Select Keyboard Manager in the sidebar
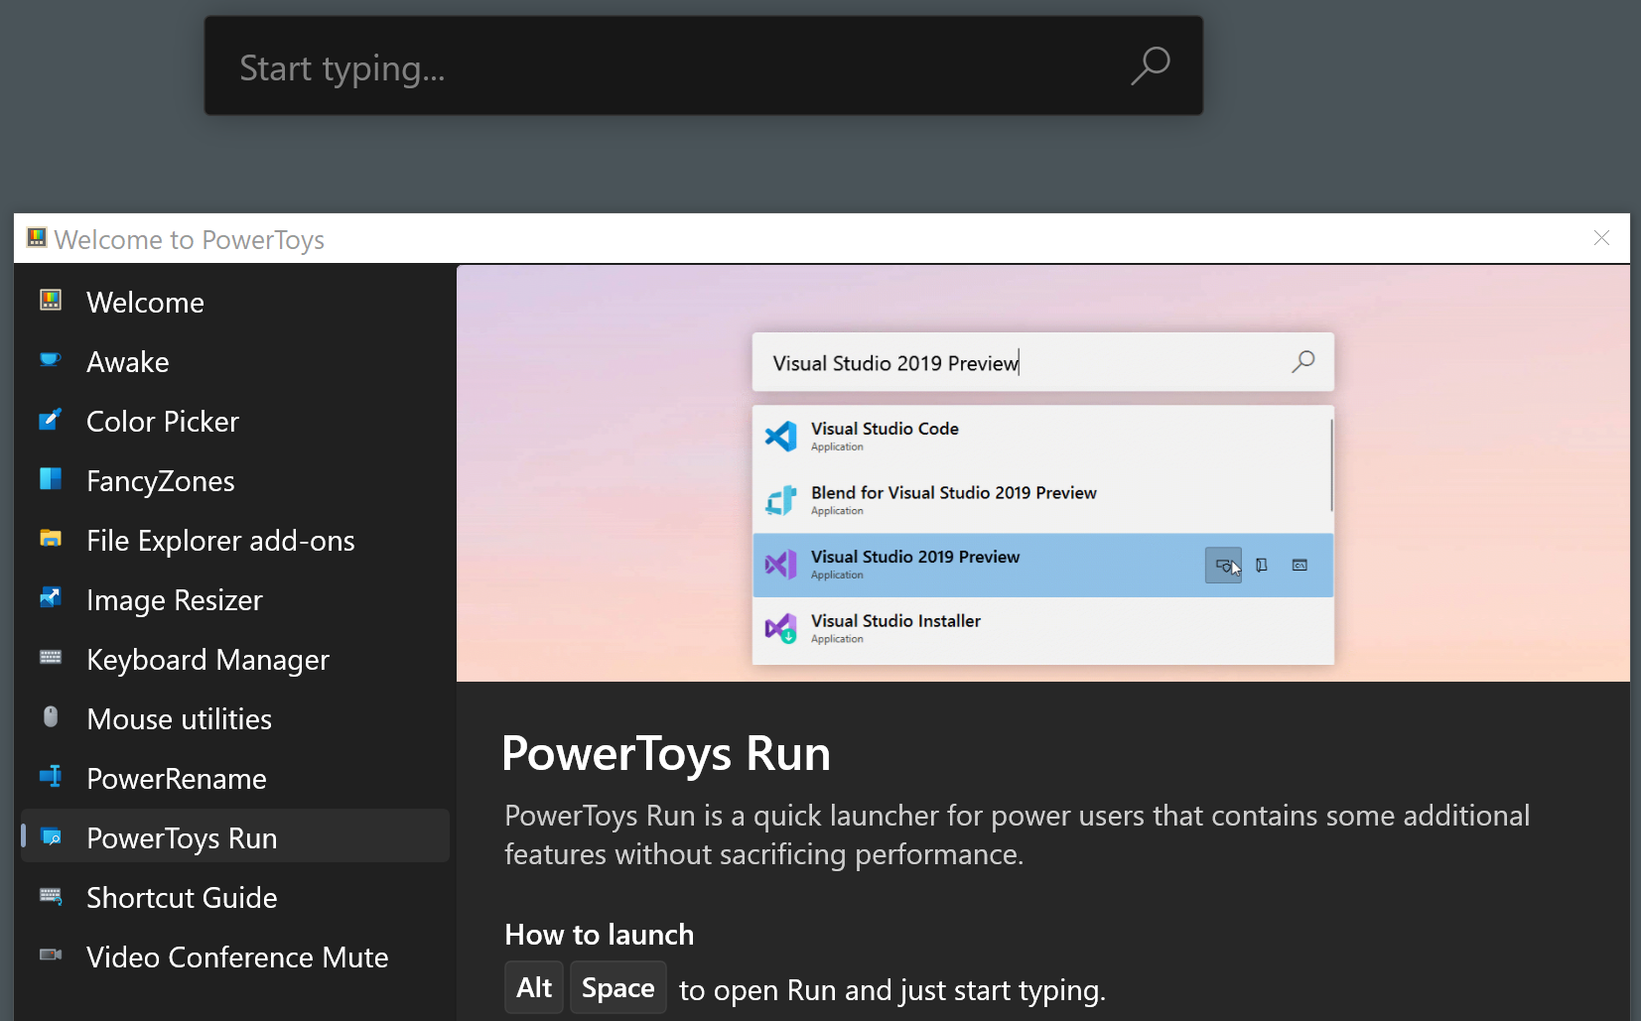 (x=235, y=659)
